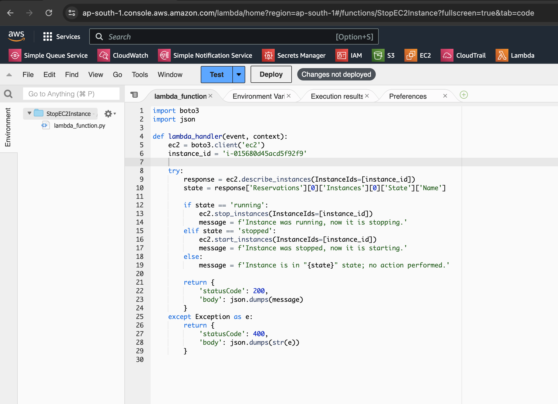This screenshot has height=404, width=558.
Task: Toggle the sidebar search panel
Action: [x=8, y=94]
